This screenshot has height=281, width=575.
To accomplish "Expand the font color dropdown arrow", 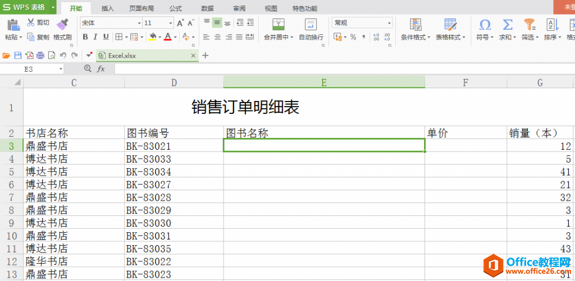I will coord(175,37).
